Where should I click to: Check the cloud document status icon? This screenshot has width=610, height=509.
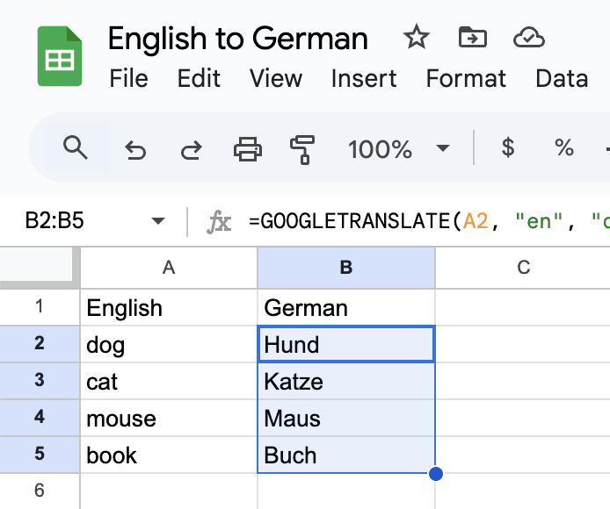[528, 37]
